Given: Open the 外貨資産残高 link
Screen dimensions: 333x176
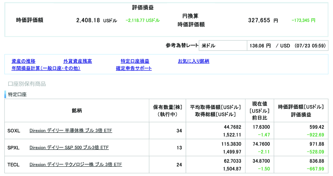Looking at the screenshot, I should point(78,61).
